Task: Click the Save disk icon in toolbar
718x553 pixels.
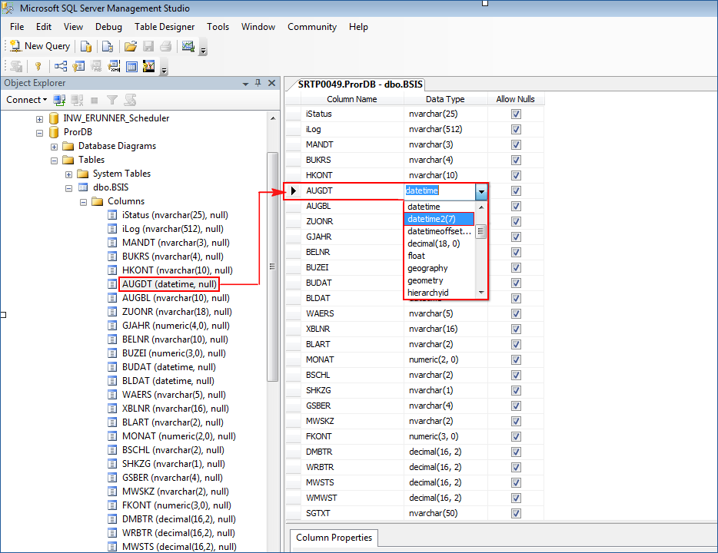Action: (x=148, y=46)
